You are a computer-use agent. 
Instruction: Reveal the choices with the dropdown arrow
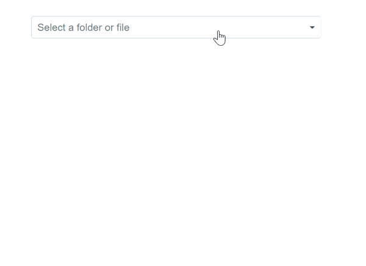[x=312, y=27]
